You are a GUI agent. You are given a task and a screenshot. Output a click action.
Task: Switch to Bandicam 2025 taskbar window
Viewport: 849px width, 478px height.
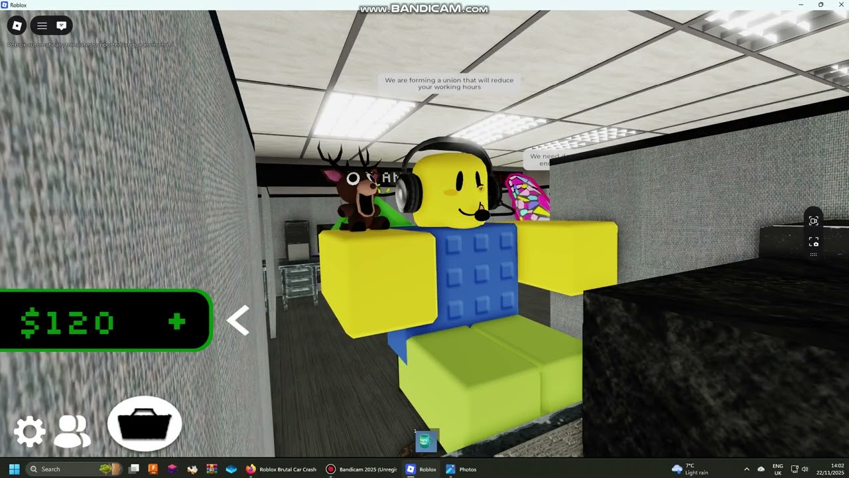(x=361, y=469)
